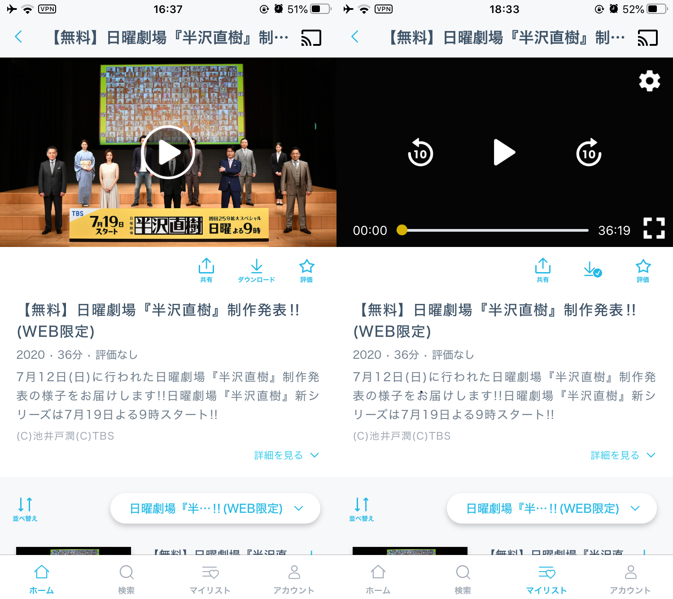Play video from left thumbnail overlay

(x=168, y=153)
